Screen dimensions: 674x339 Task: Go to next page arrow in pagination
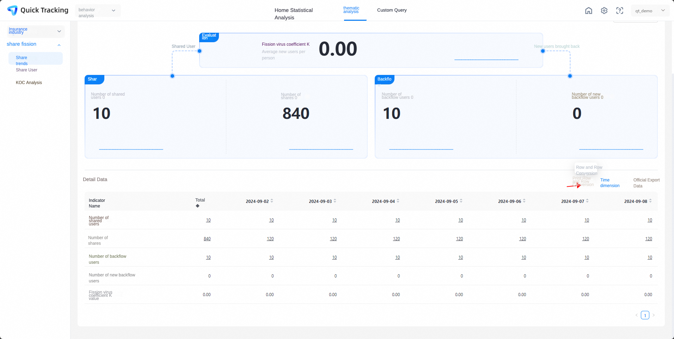point(654,315)
